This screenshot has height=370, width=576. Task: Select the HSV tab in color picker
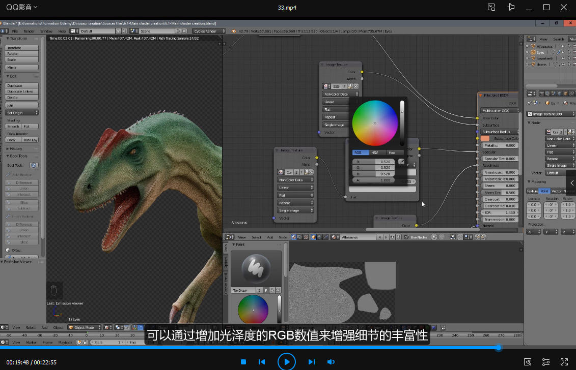(376, 152)
